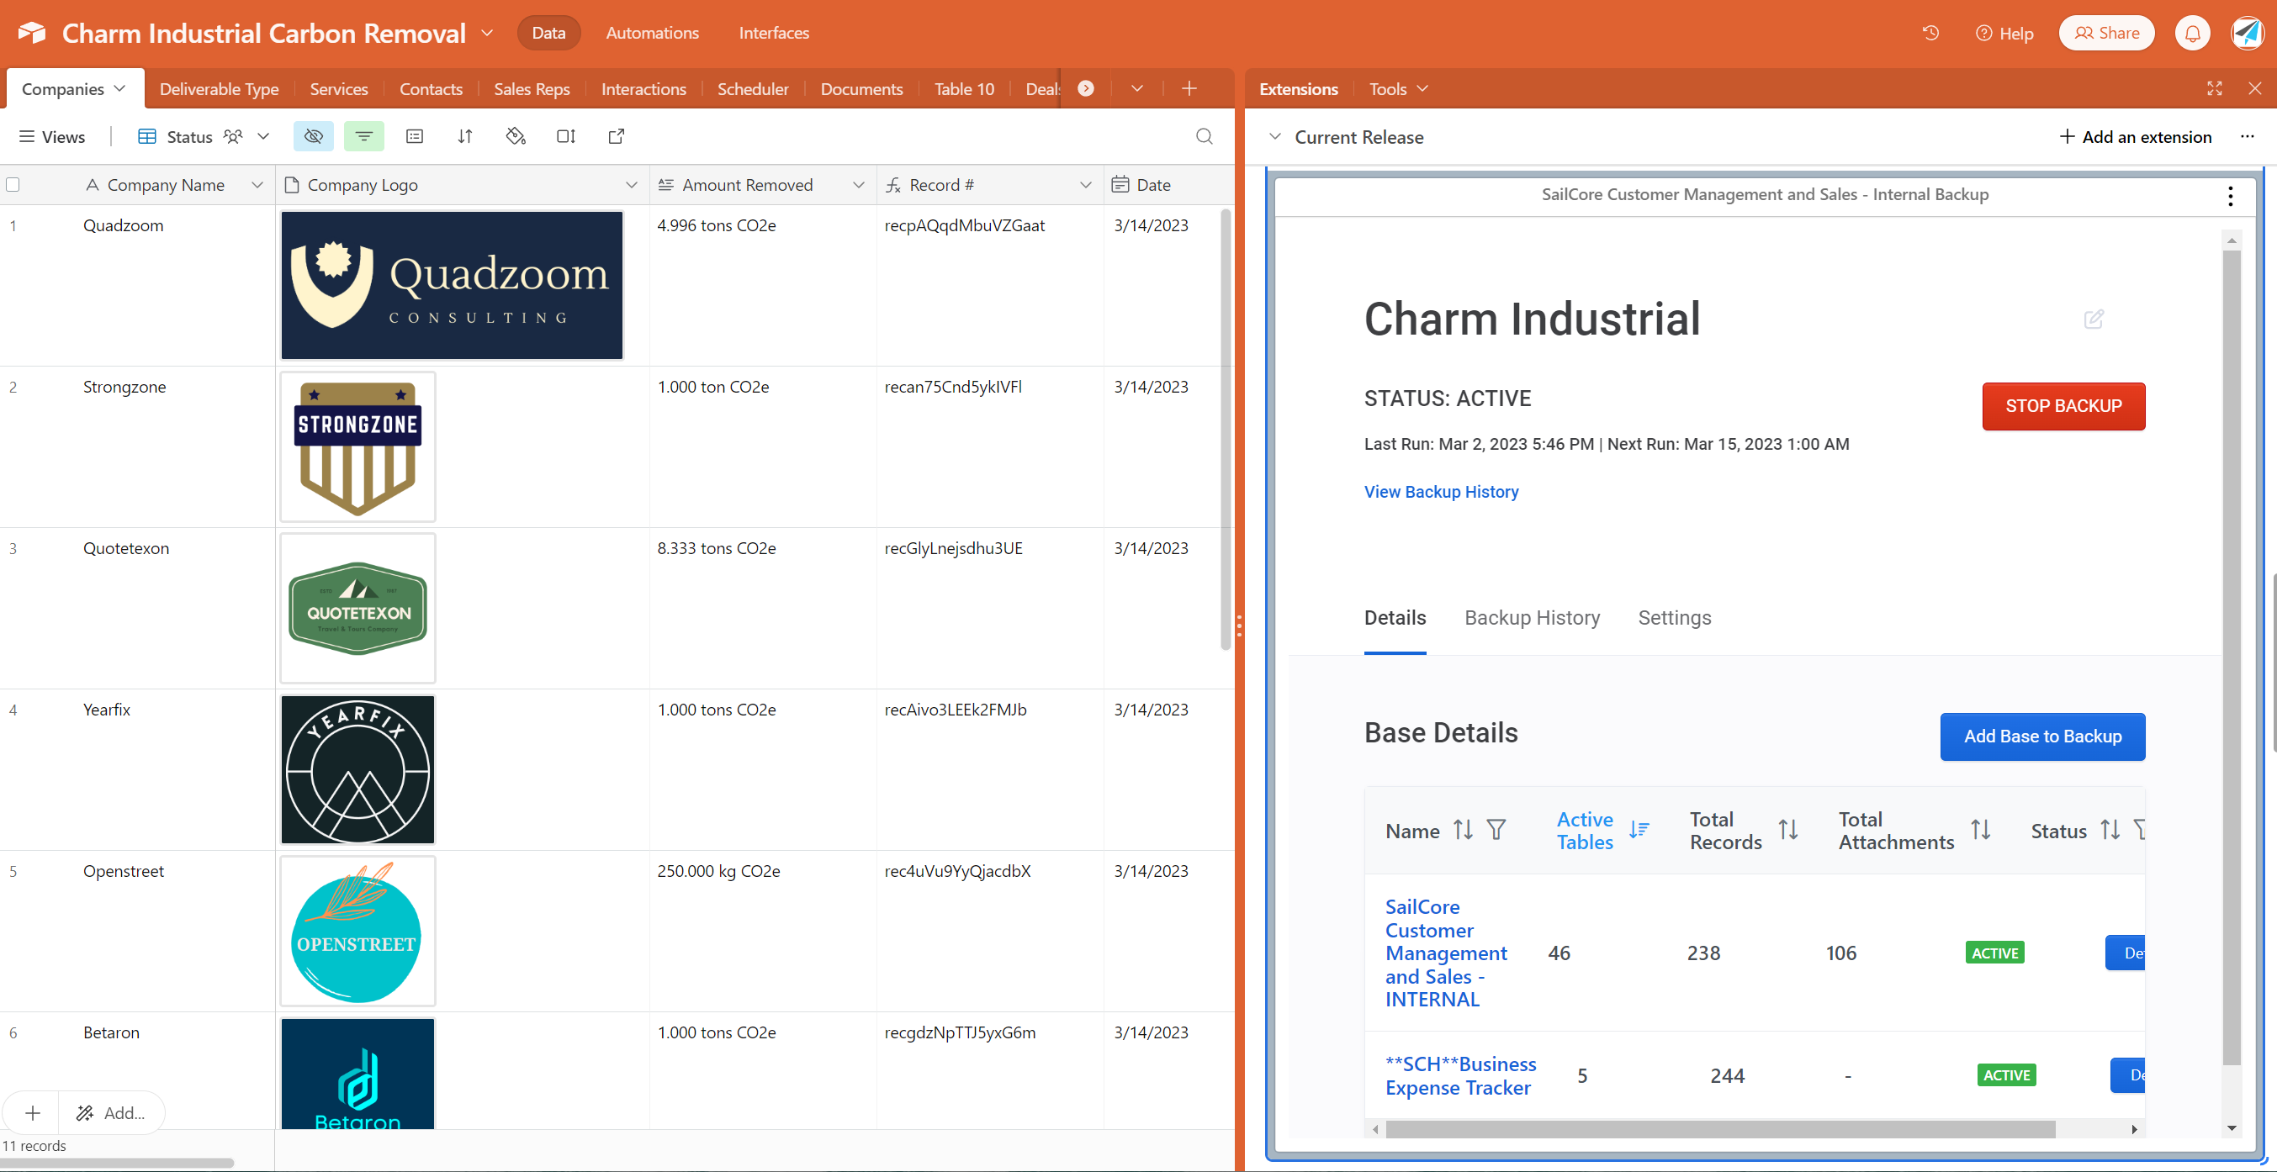Select the checkbox in the table header row

click(x=13, y=184)
